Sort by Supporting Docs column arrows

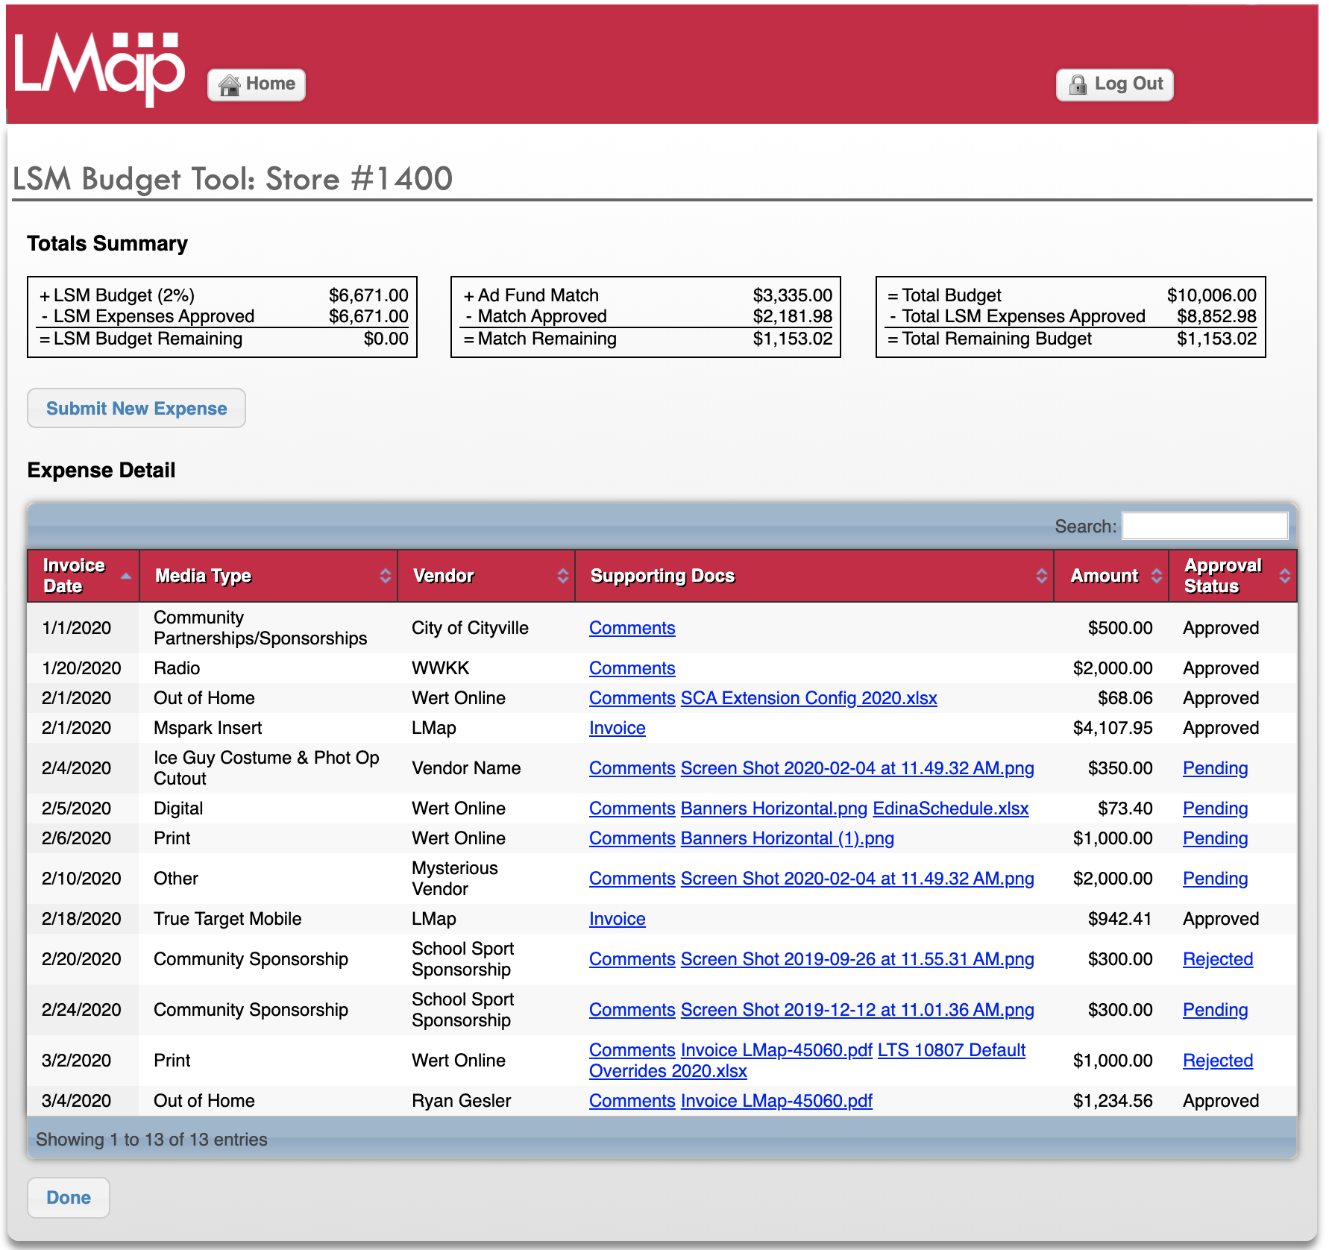tap(1041, 576)
